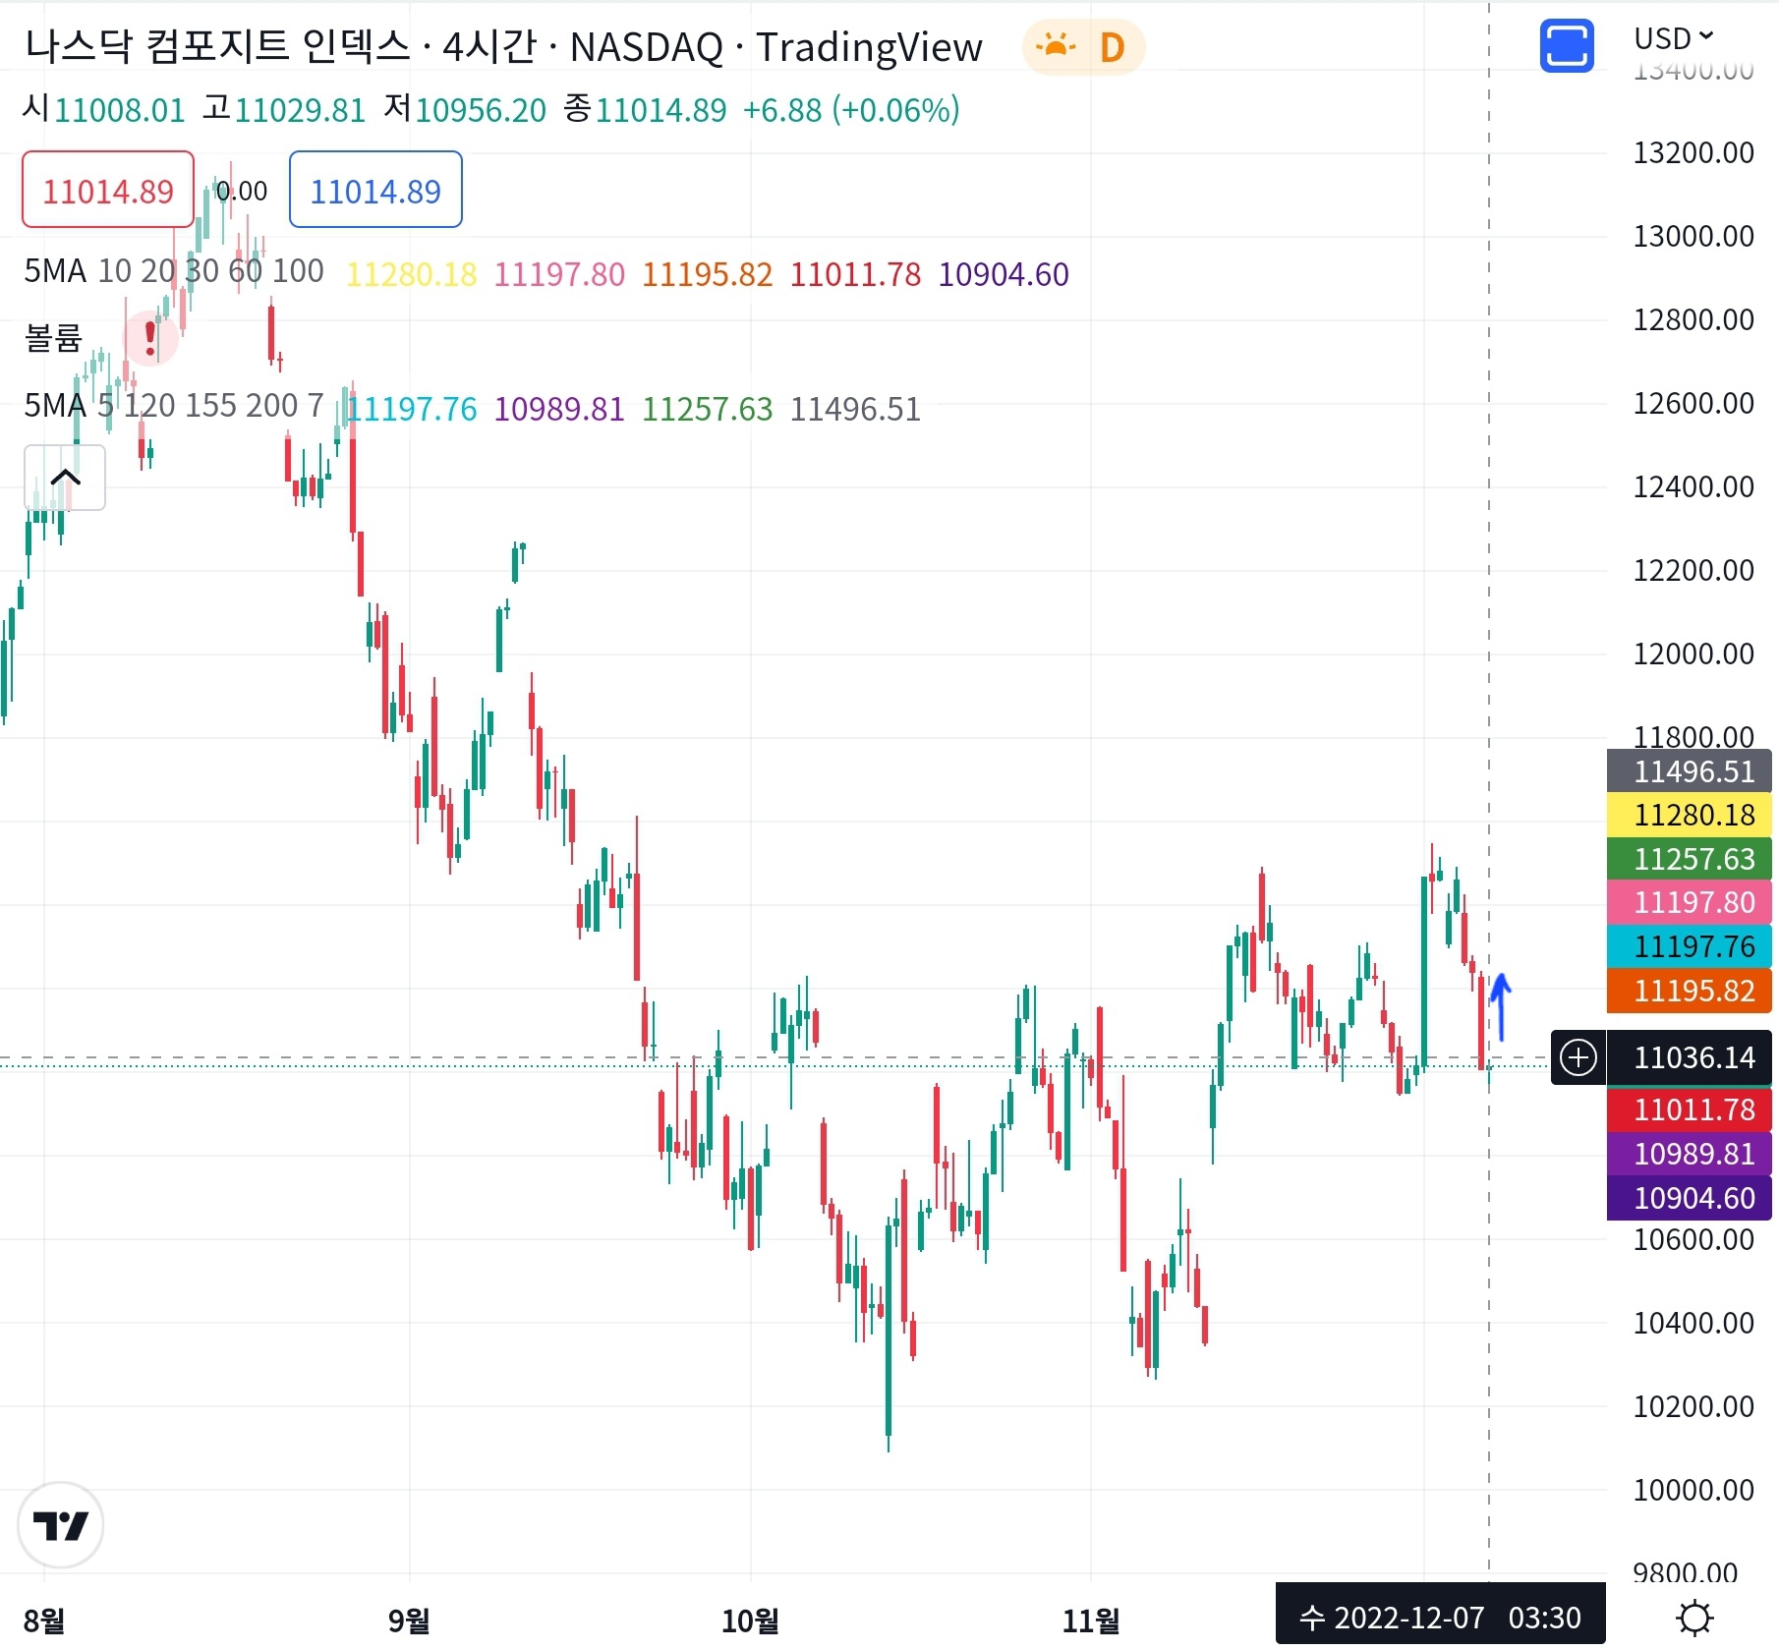Click the 10월 time axis label

[x=750, y=1621]
